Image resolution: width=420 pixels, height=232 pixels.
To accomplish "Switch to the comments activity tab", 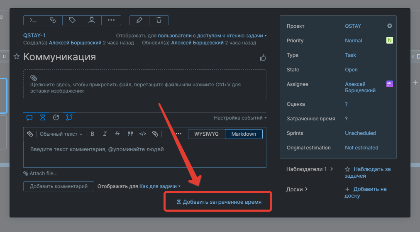I will coord(29,117).
